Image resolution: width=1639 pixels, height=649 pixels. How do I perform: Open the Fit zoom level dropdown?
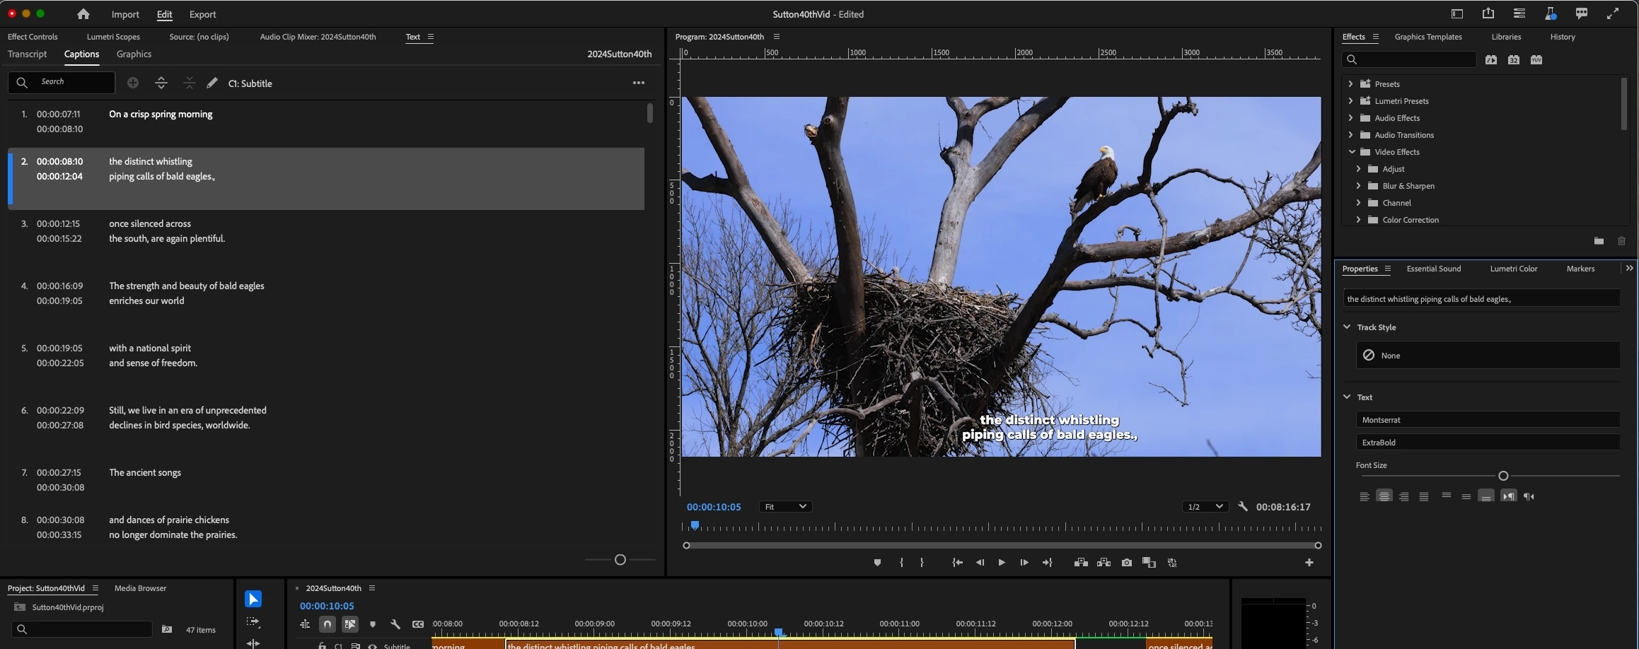pos(785,507)
